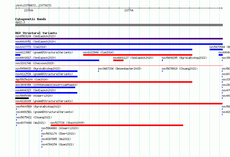The height and width of the screenshot is (157, 230).
Task: Open nsv5456633 (ByrskaBishop2022) variant label
Action: point(38,69)
